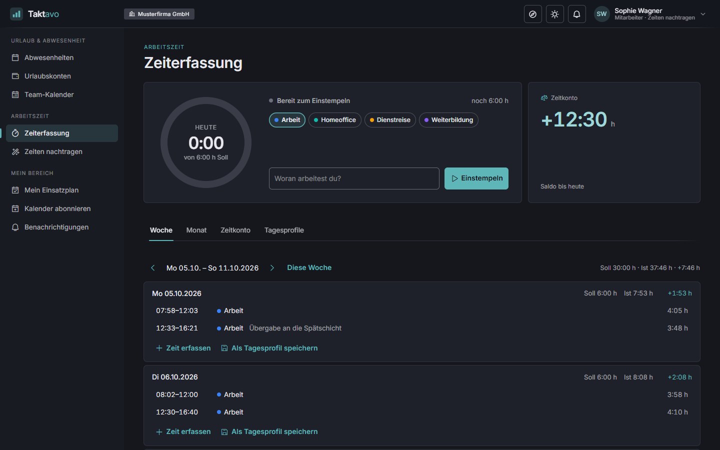Screen dimensions: 720x450
Task: Click the Zeitkonto scale icon in balance card
Action: coord(544,98)
